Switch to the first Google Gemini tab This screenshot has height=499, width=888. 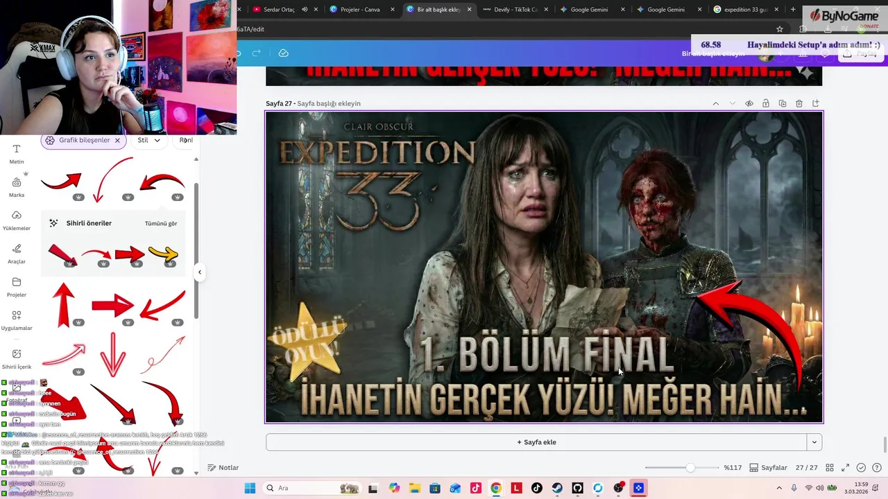point(588,10)
